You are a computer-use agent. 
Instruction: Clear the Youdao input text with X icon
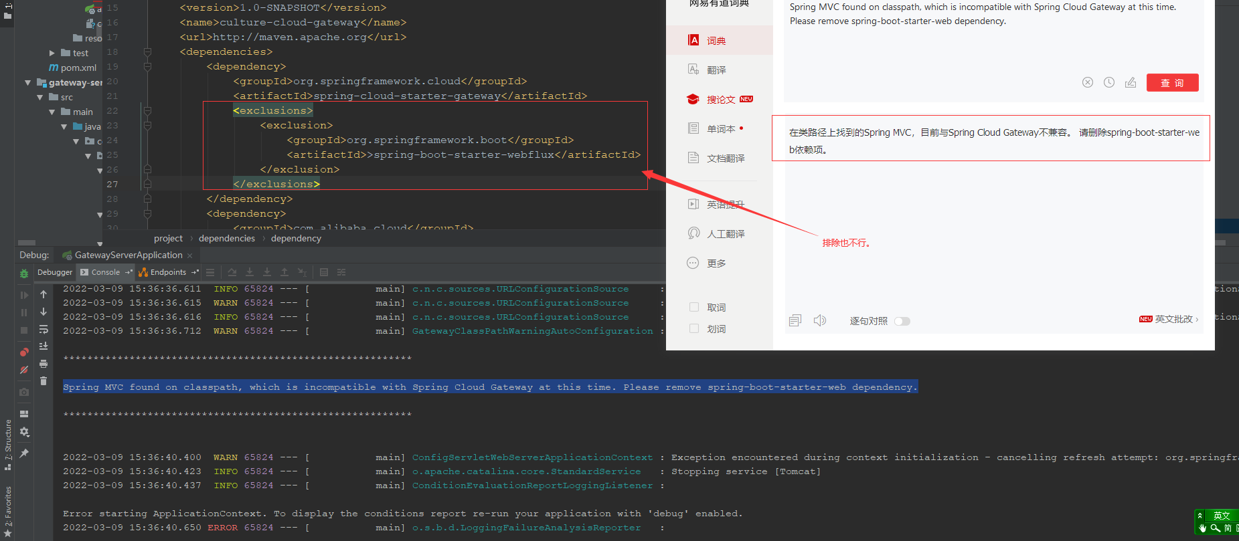tap(1088, 82)
